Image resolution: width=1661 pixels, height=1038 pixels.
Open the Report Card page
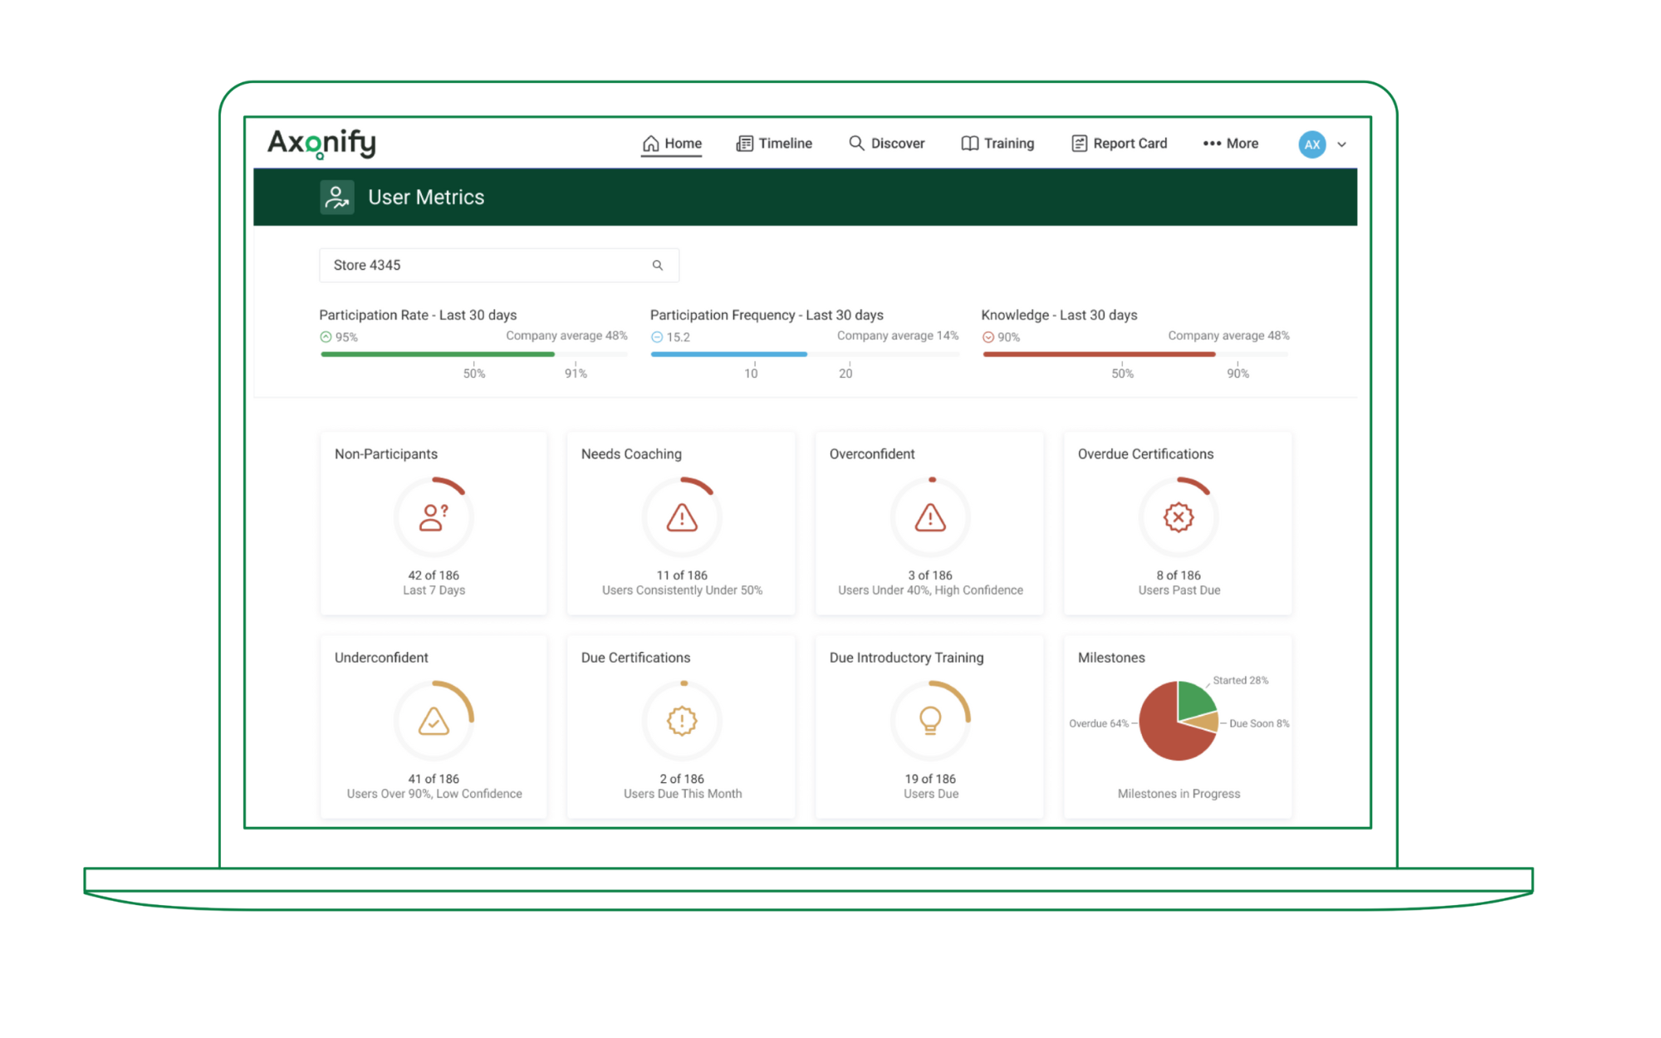point(1119,144)
